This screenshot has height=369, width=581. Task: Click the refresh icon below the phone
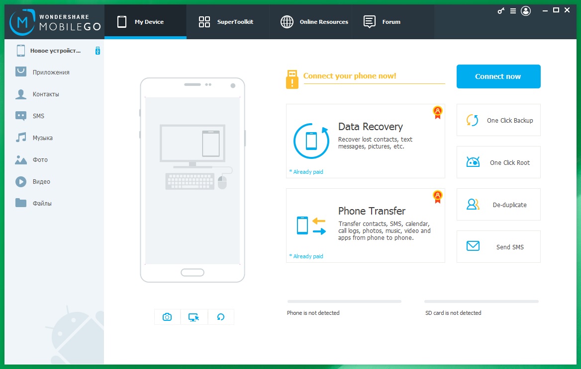point(221,317)
